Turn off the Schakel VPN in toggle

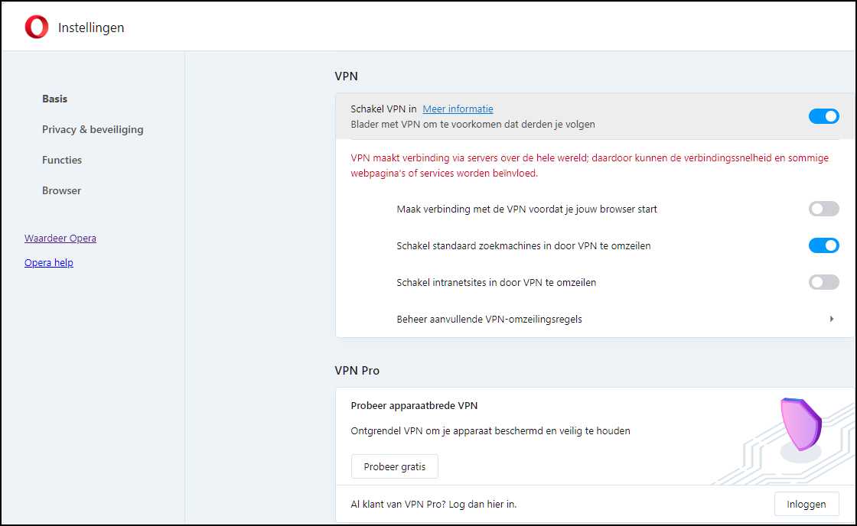823,116
